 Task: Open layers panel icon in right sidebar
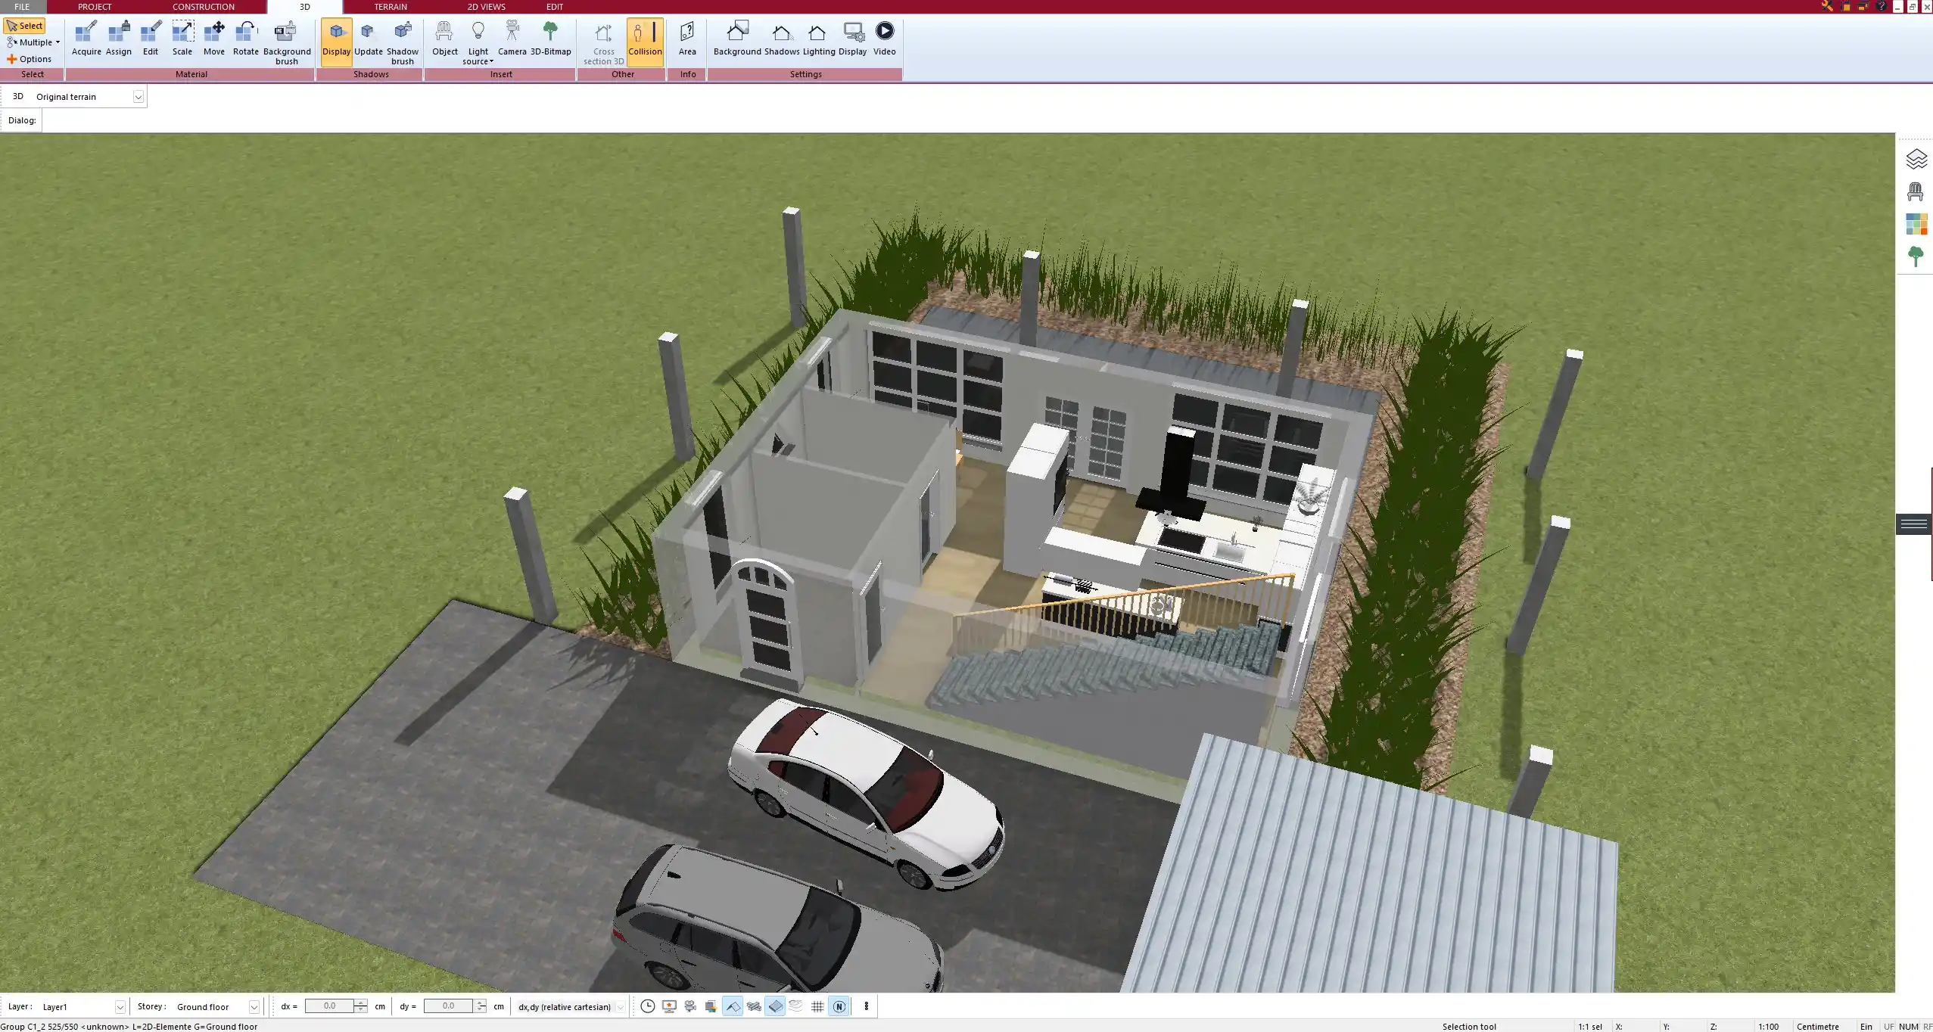[x=1916, y=160]
